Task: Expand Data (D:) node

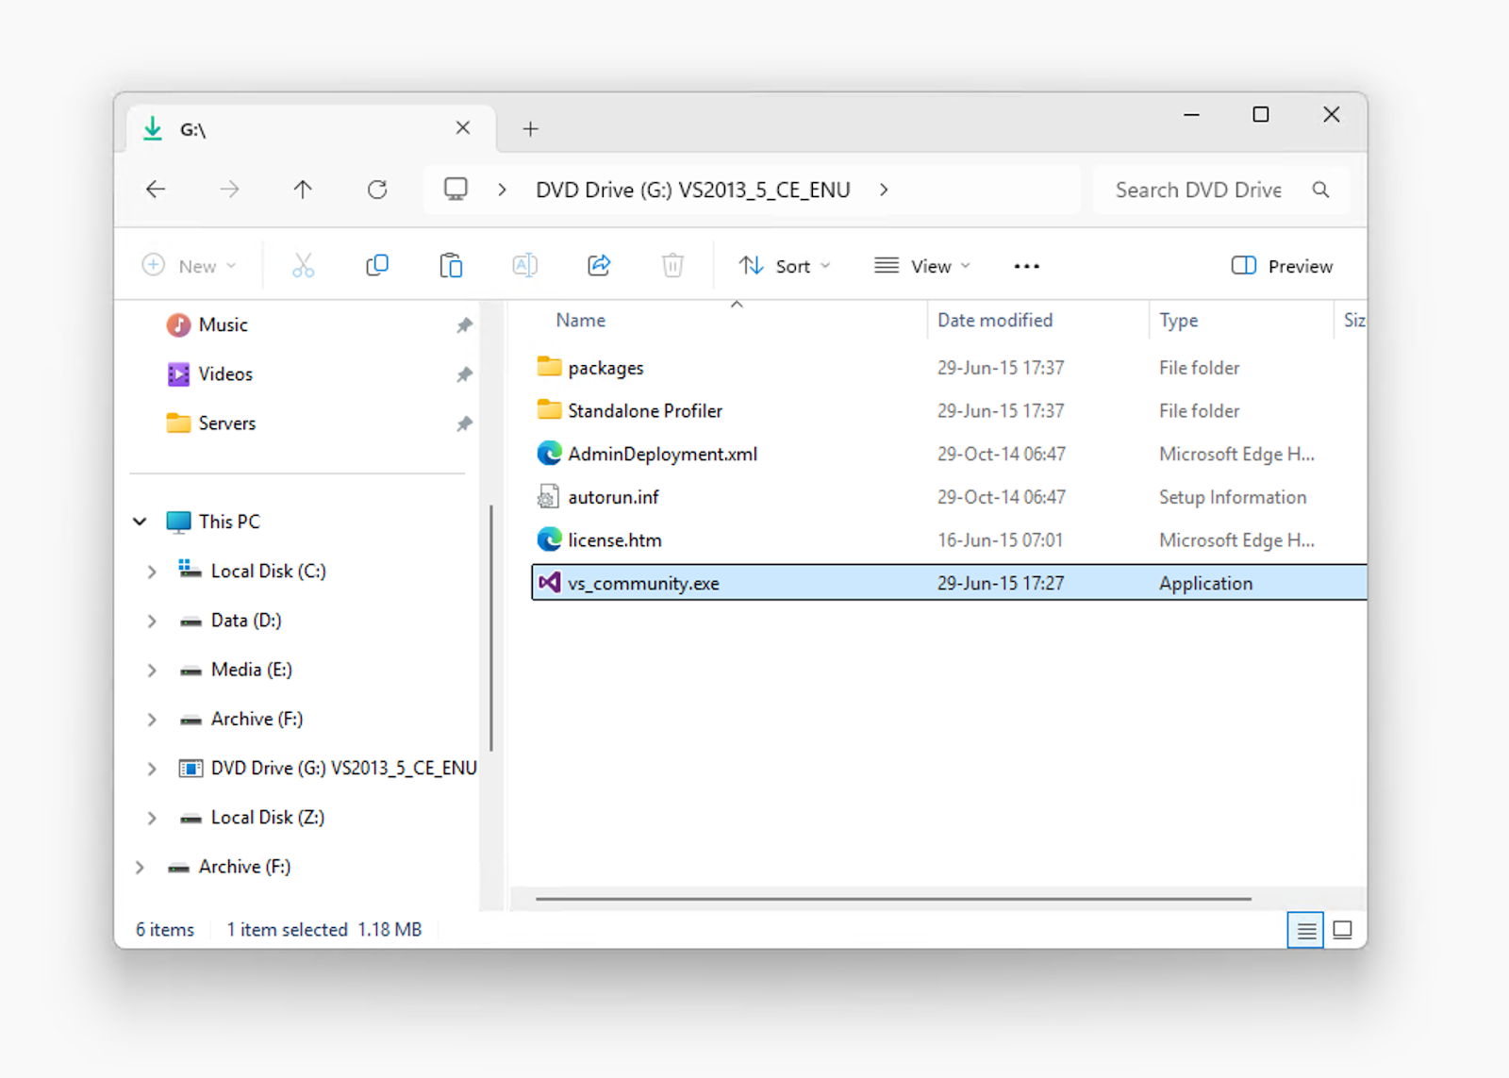Action: pyautogui.click(x=152, y=621)
